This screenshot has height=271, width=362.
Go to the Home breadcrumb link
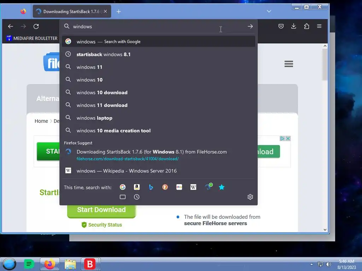pyautogui.click(x=41, y=121)
